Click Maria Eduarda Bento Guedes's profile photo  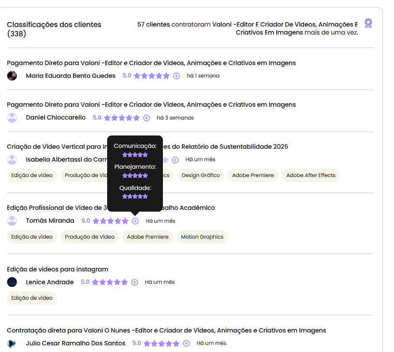(x=12, y=76)
